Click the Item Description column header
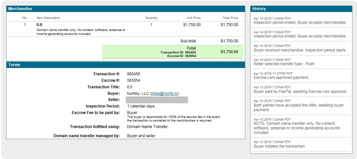This screenshot has height=159, width=357. point(48,18)
